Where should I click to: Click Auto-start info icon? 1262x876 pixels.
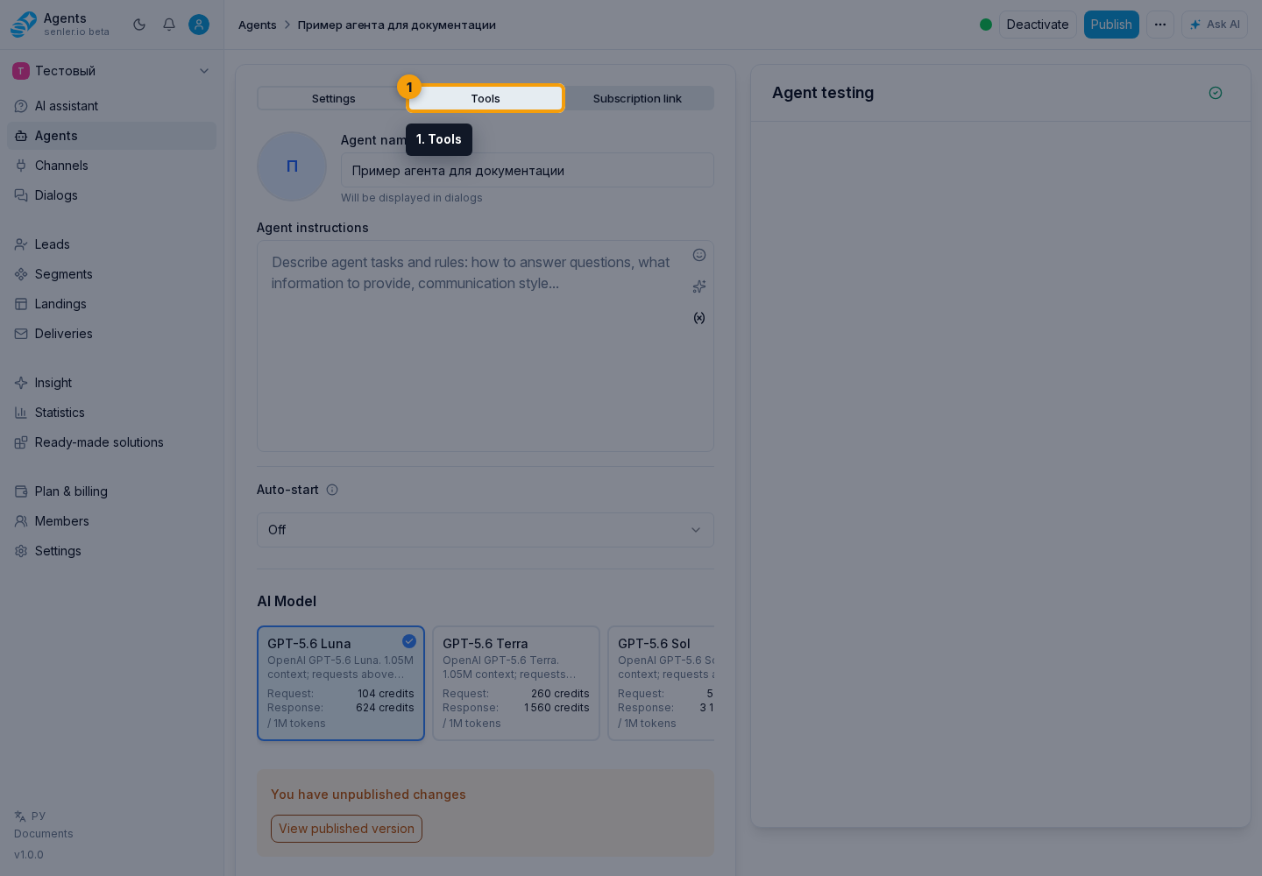click(x=332, y=490)
